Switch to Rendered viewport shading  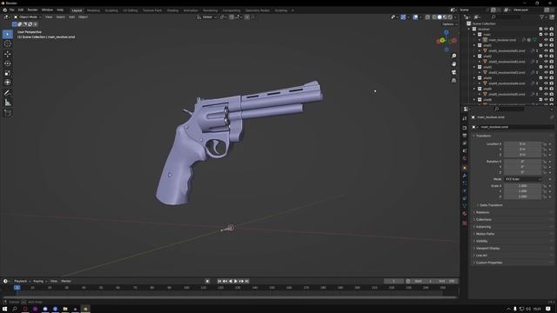pyautogui.click(x=450, y=17)
